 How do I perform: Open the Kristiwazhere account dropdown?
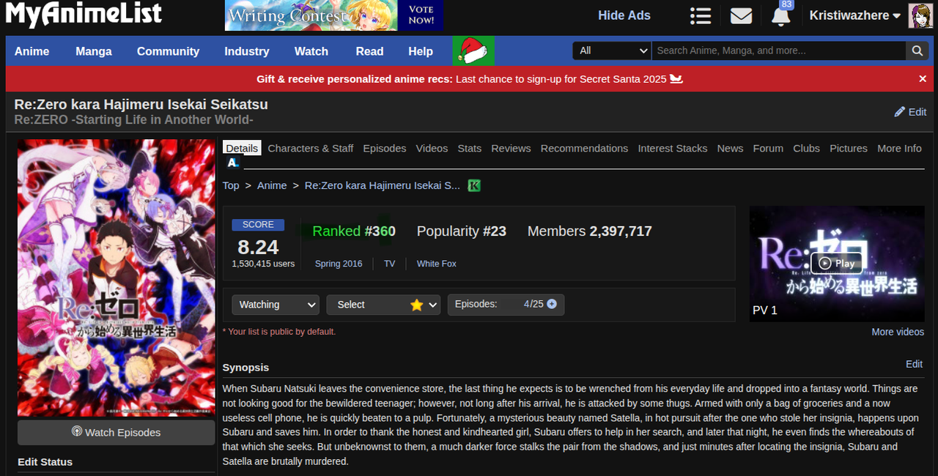tap(854, 15)
